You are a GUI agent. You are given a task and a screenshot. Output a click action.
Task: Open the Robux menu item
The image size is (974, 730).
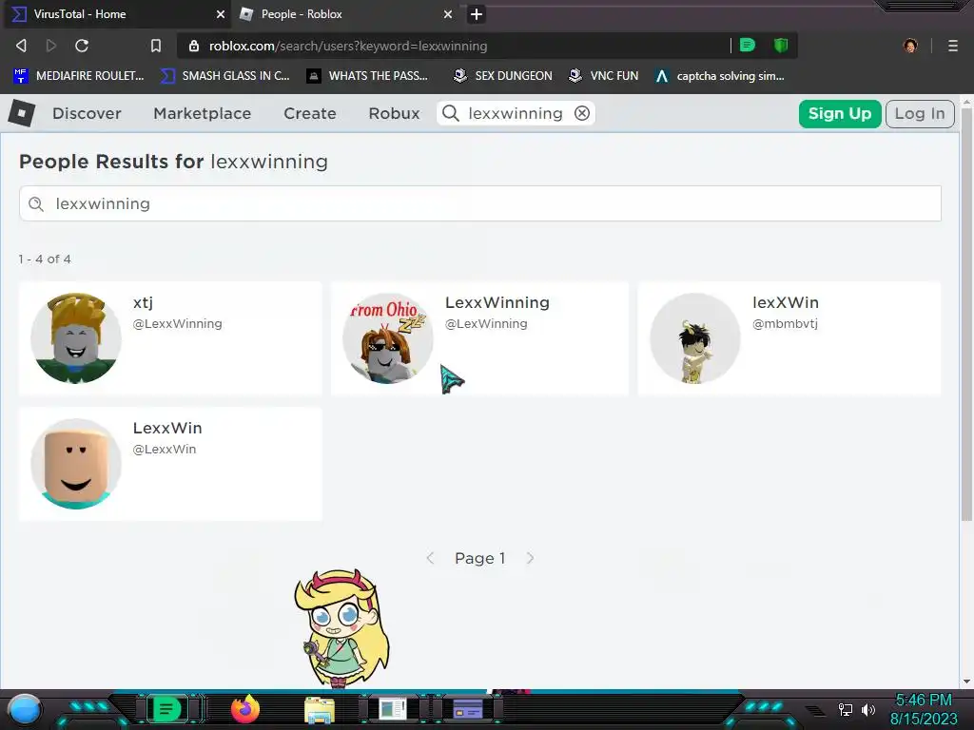pos(395,114)
